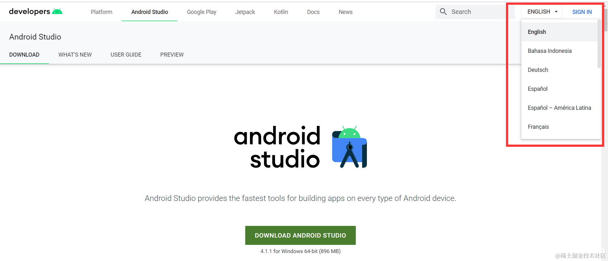This screenshot has width=608, height=261.
Task: Click the search magnifier icon
Action: coord(443,12)
